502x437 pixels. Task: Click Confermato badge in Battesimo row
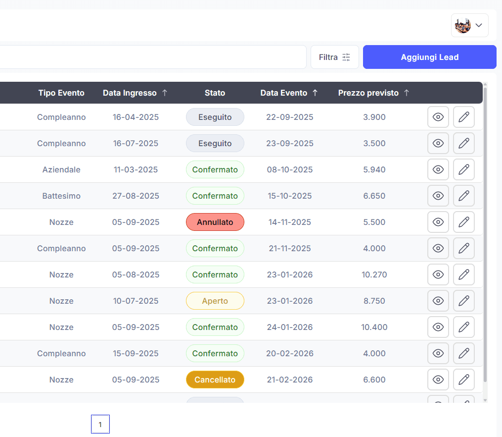click(215, 196)
